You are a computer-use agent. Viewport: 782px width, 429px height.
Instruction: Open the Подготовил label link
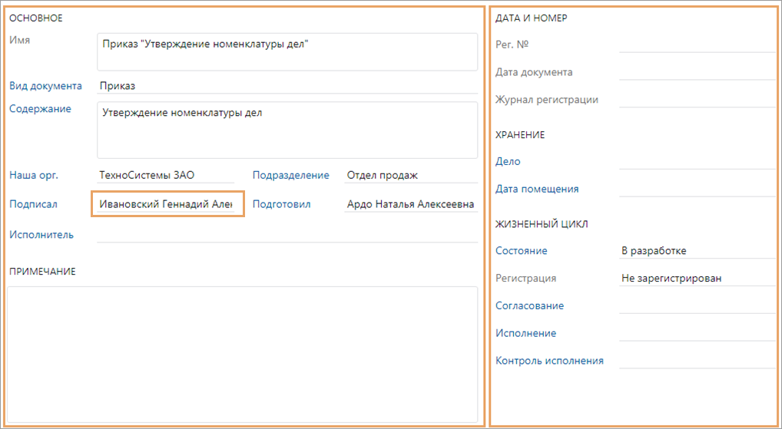281,204
